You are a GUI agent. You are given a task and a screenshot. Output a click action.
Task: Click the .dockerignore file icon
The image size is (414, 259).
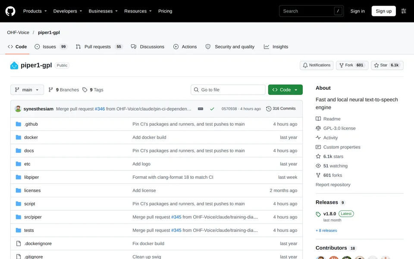click(x=19, y=243)
